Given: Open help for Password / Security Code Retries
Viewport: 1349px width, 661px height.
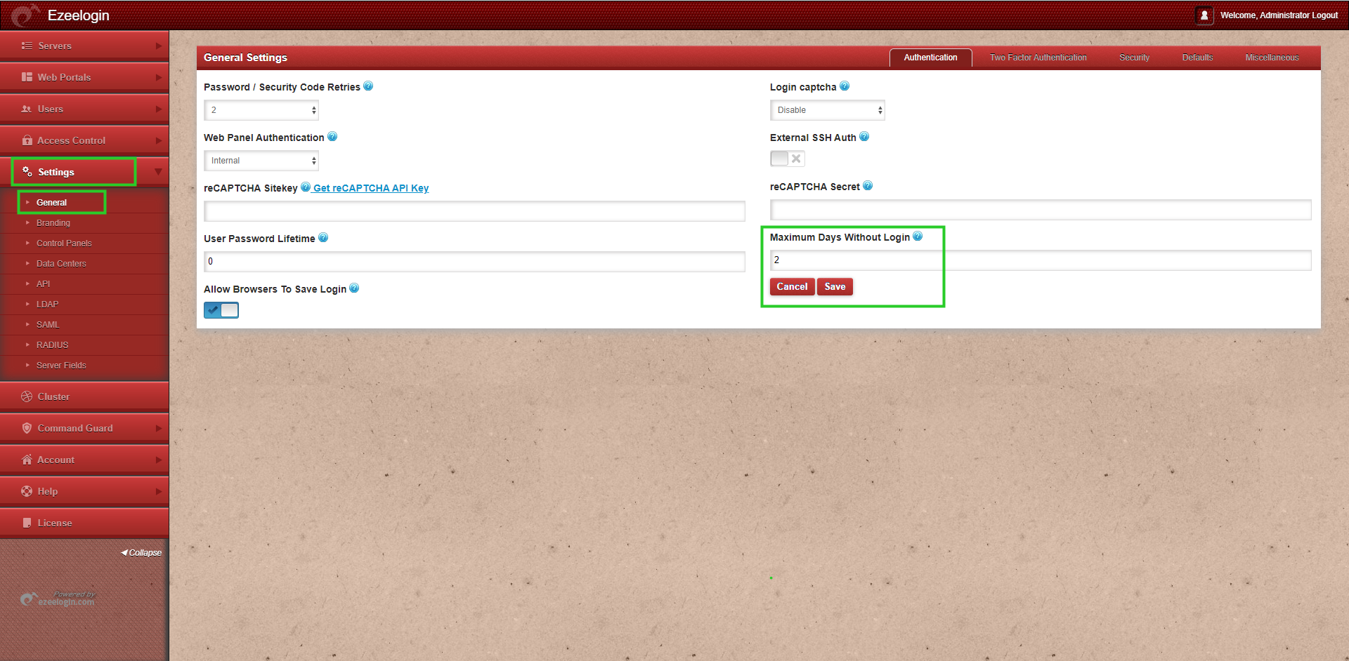Looking at the screenshot, I should (368, 86).
